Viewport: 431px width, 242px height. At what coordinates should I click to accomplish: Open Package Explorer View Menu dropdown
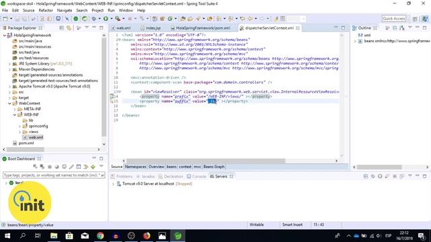(x=87, y=28)
